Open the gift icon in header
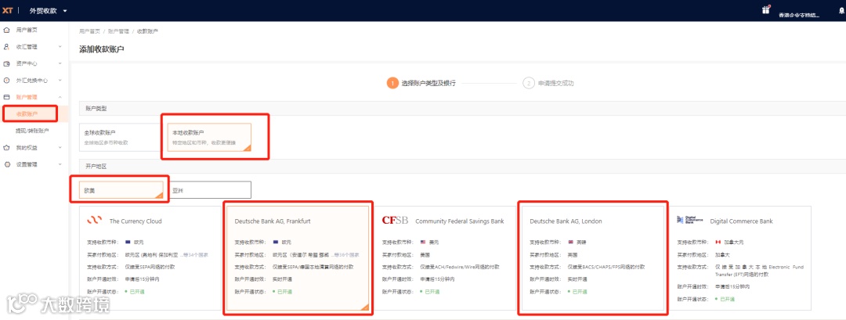Screen dimensions: 846x320 click(765, 9)
